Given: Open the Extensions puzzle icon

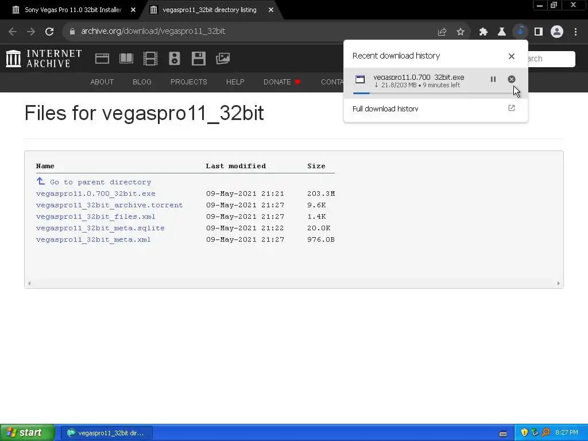Looking at the screenshot, I should pos(483,32).
